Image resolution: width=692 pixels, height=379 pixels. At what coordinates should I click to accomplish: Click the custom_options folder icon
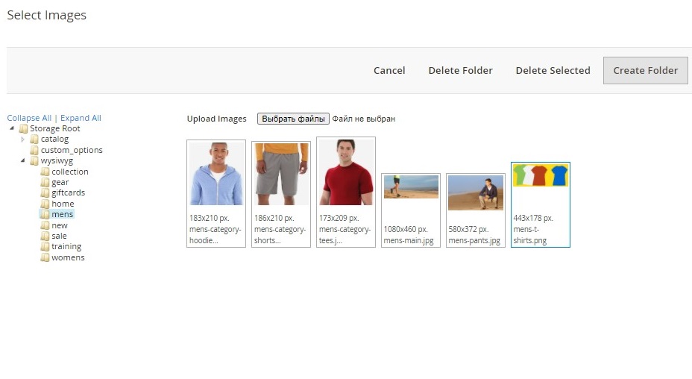tap(34, 150)
